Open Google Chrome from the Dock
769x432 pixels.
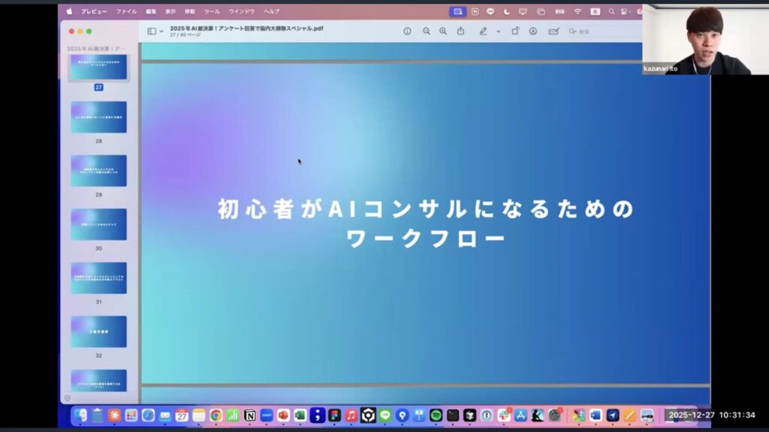tap(216, 415)
